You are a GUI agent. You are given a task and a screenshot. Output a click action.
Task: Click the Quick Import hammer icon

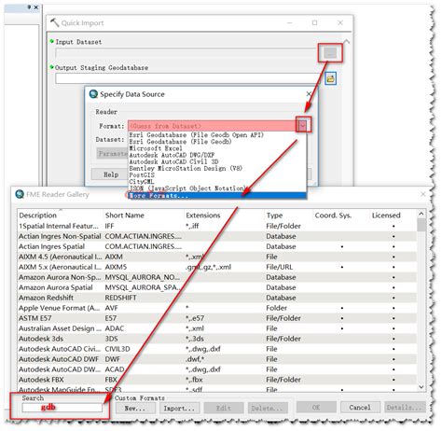tap(55, 22)
